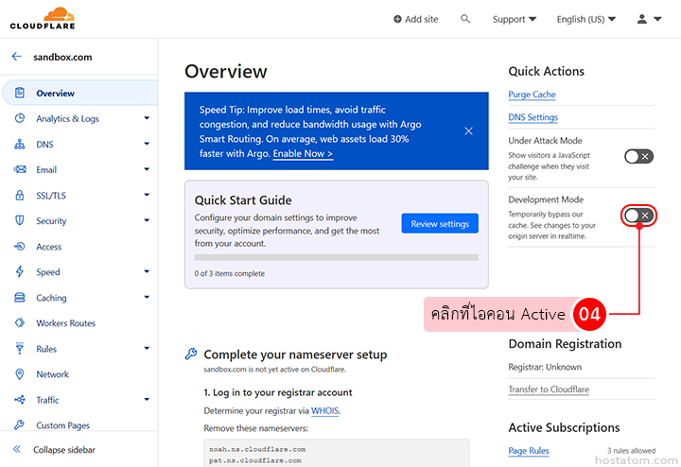Open the user account icon menu
The width and height of the screenshot is (681, 467).
click(x=649, y=19)
